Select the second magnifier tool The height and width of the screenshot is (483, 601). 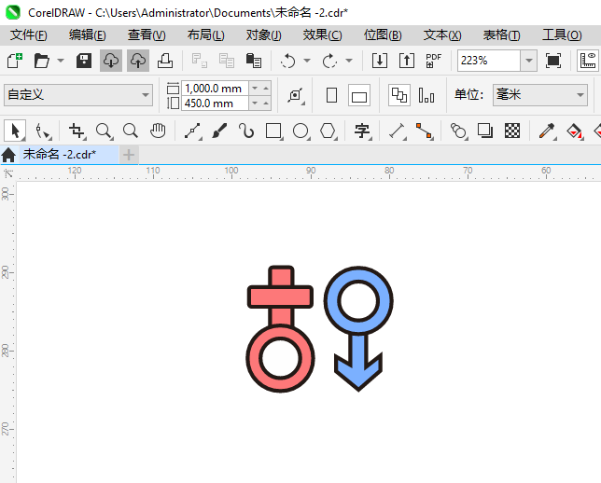point(131,131)
